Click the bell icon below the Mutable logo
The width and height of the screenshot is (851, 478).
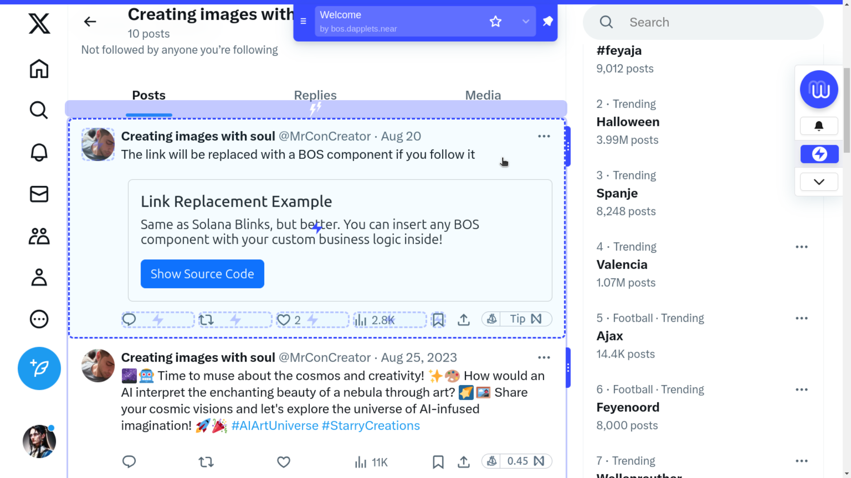(819, 126)
